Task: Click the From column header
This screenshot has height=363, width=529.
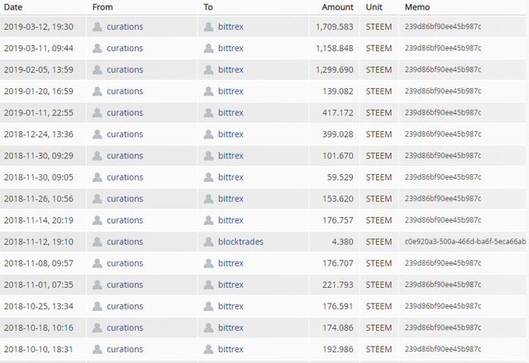Action: tap(102, 7)
